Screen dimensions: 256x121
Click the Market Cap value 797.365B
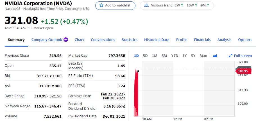[x=117, y=56]
